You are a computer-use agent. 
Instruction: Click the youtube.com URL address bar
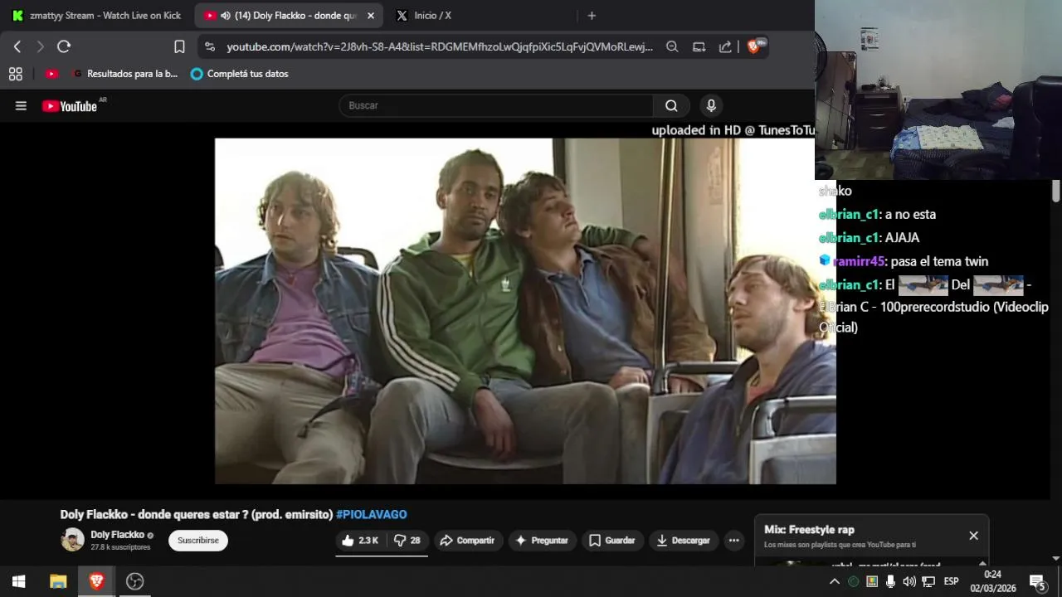click(x=440, y=46)
